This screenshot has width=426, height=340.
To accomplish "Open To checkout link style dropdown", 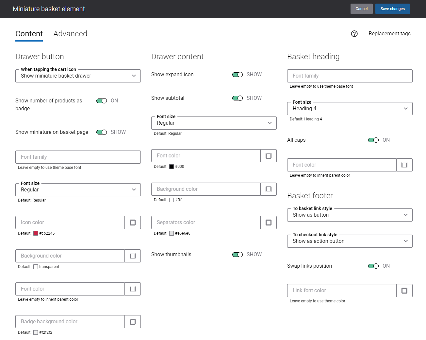I will pyautogui.click(x=350, y=241).
